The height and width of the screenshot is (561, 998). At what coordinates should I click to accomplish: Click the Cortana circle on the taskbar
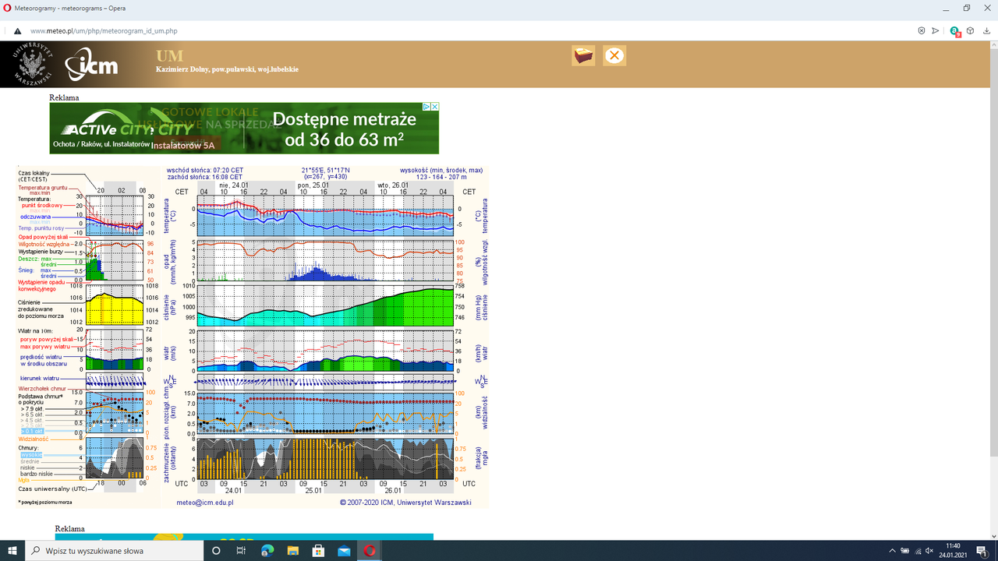(217, 551)
